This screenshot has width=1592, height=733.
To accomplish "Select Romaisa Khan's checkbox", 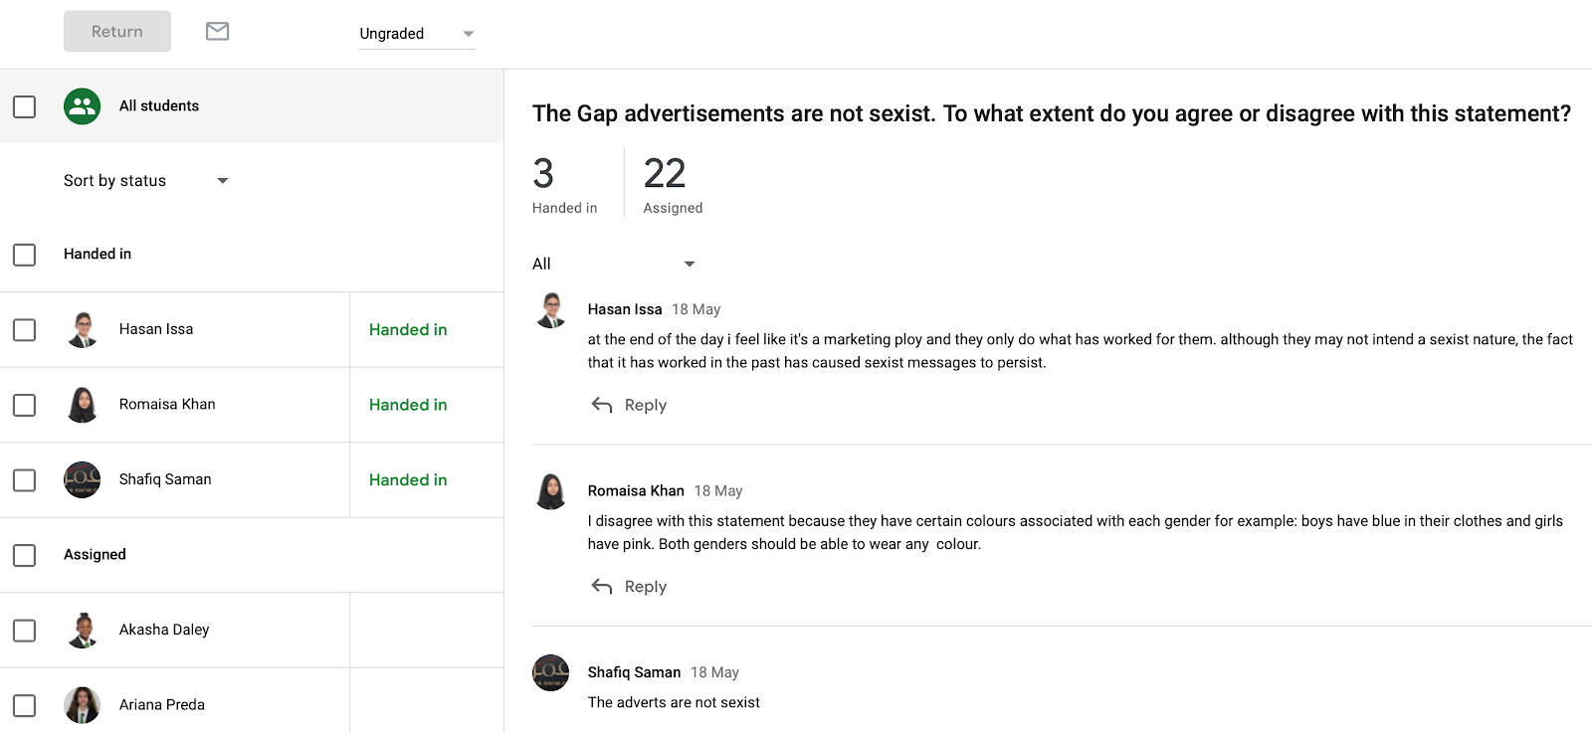I will coord(25,405).
